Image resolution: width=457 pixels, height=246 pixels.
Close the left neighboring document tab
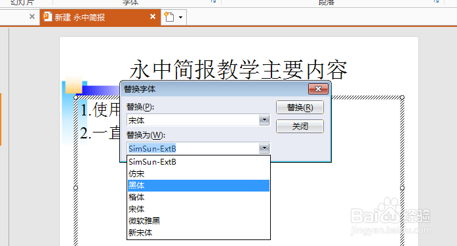(x=32, y=16)
